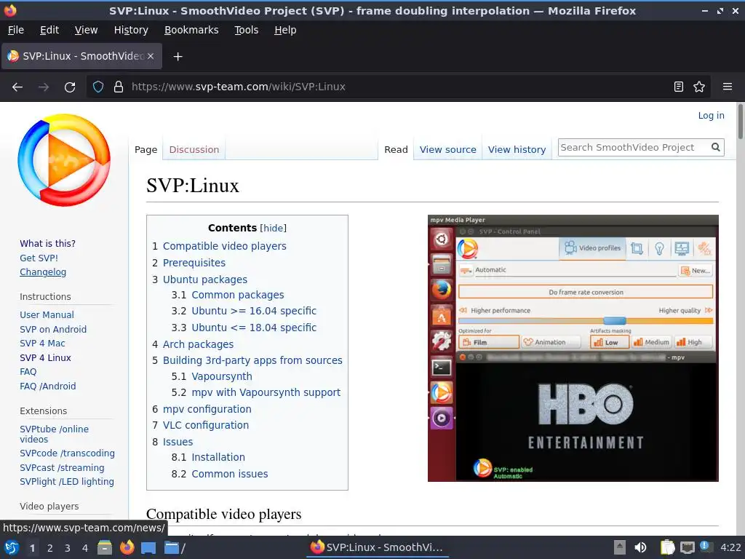Bookmark this page with star icon
The image size is (745, 559).
[x=699, y=87]
